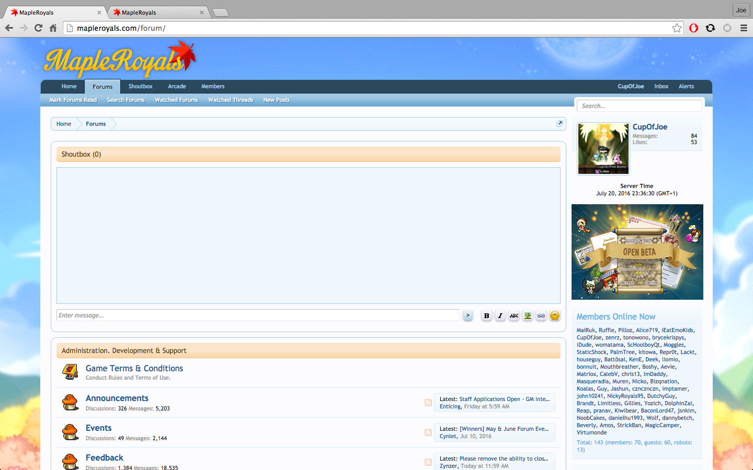Click the Announcements mushroom forum icon
The height and width of the screenshot is (470, 753).
click(x=70, y=403)
